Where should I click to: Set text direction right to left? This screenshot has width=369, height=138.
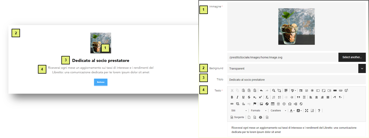click(x=340, y=97)
